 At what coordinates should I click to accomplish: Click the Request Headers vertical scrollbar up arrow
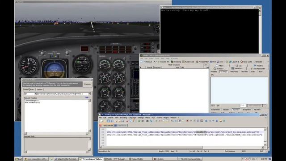pos(89,101)
